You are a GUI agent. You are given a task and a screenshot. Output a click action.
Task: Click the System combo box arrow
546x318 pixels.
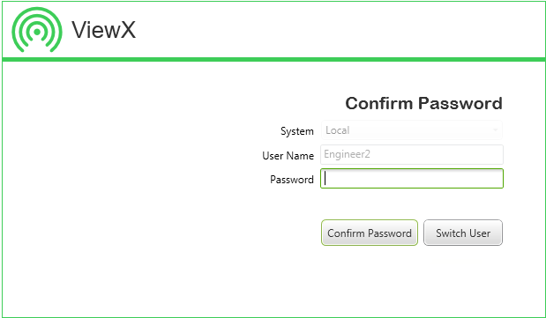495,130
